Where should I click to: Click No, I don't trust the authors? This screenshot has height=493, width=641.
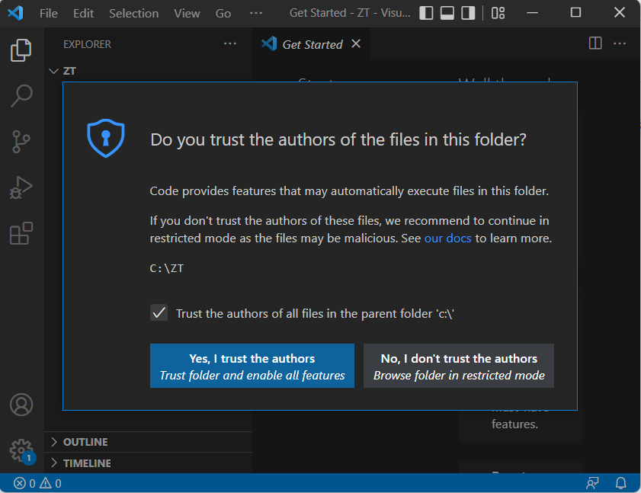459,366
